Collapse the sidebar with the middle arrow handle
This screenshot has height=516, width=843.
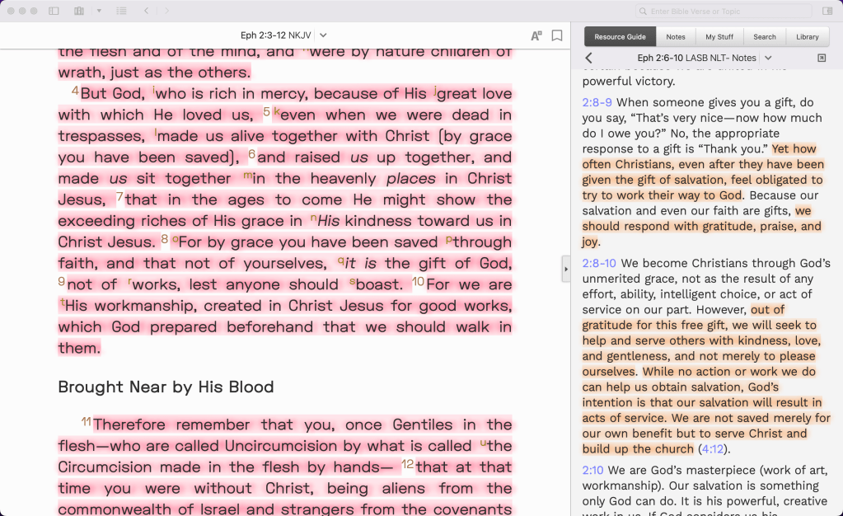coord(566,270)
